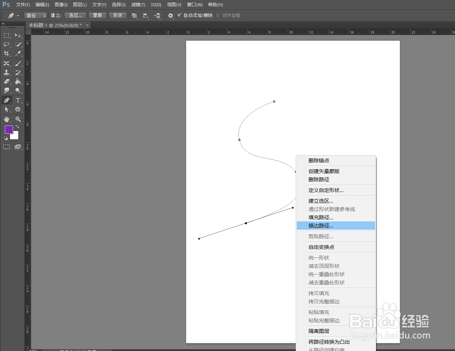Screen dimensions: 455x351
Task: Open the 帮助(H) menu
Action: (215, 5)
